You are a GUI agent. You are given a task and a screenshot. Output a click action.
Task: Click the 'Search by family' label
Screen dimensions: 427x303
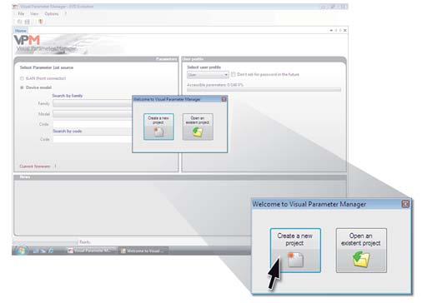coord(68,96)
